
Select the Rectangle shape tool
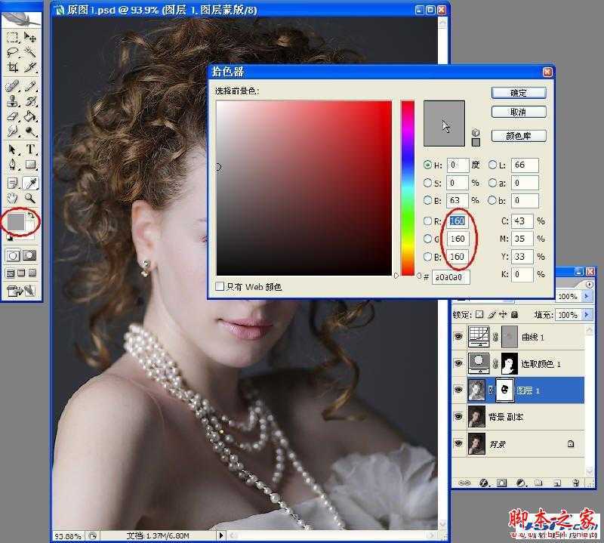pos(30,165)
